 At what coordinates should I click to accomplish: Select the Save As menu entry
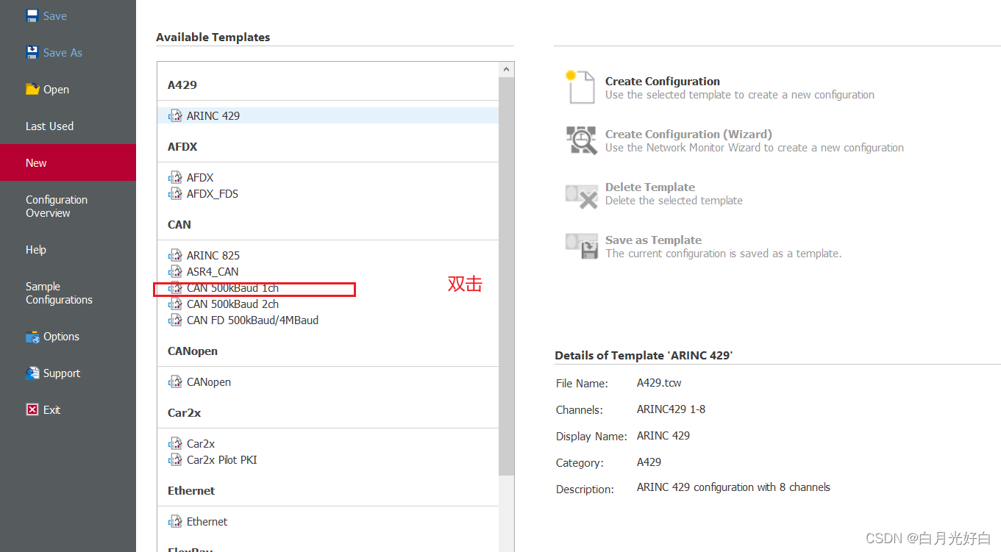63,52
